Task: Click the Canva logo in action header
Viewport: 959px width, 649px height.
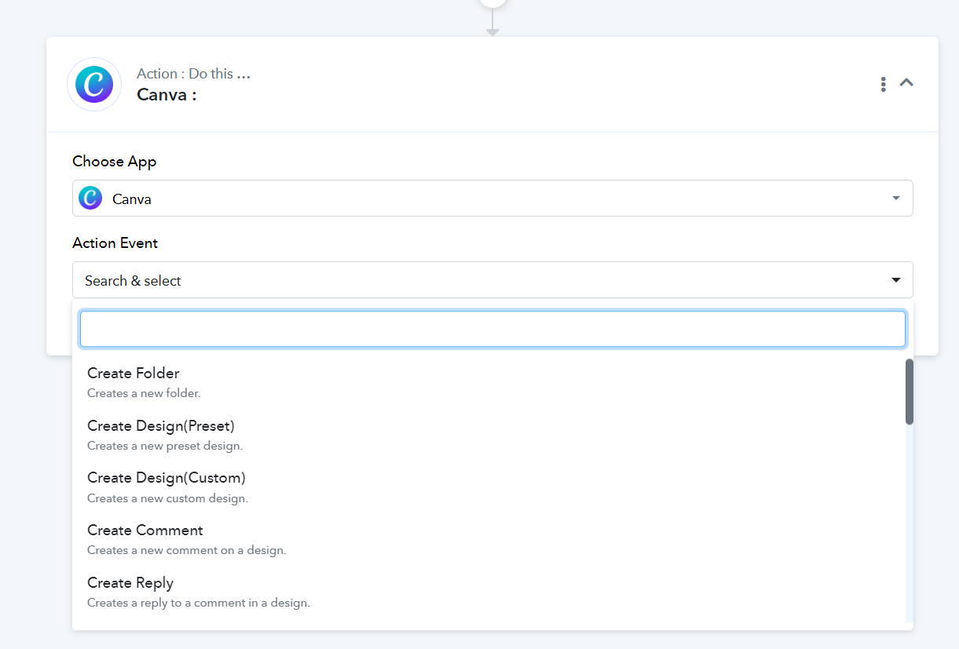Action: [x=94, y=84]
